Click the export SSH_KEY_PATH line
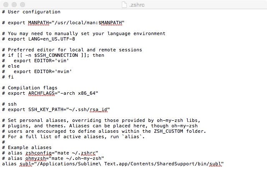Image resolution: width=267 pixels, height=172 pixels. 56,110
